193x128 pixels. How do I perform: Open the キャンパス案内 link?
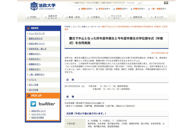[93, 3]
